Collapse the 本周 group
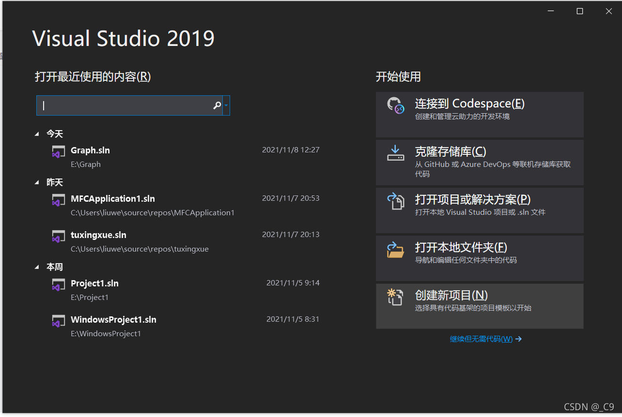The image size is (622, 417). pos(37,267)
